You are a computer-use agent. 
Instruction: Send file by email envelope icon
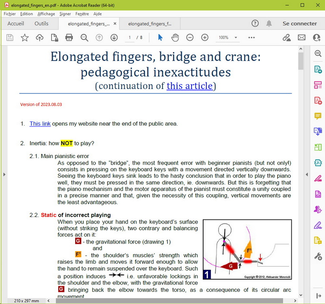[301, 37]
